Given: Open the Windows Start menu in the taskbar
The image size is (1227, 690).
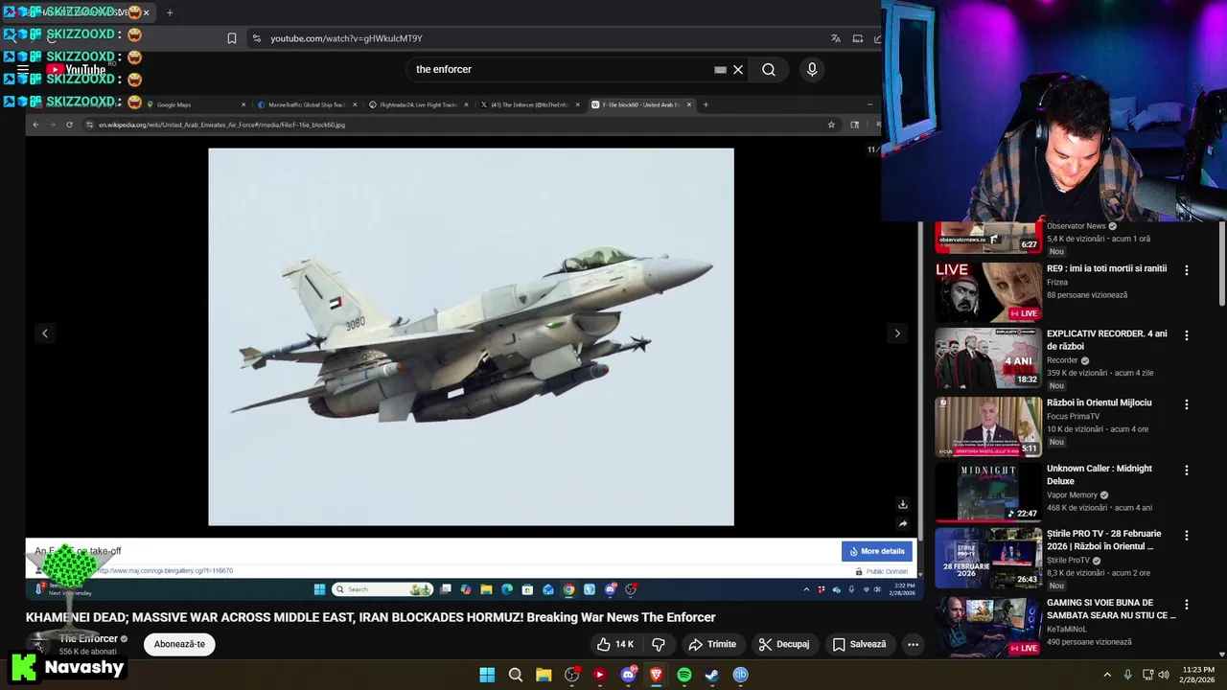Looking at the screenshot, I should click(487, 675).
